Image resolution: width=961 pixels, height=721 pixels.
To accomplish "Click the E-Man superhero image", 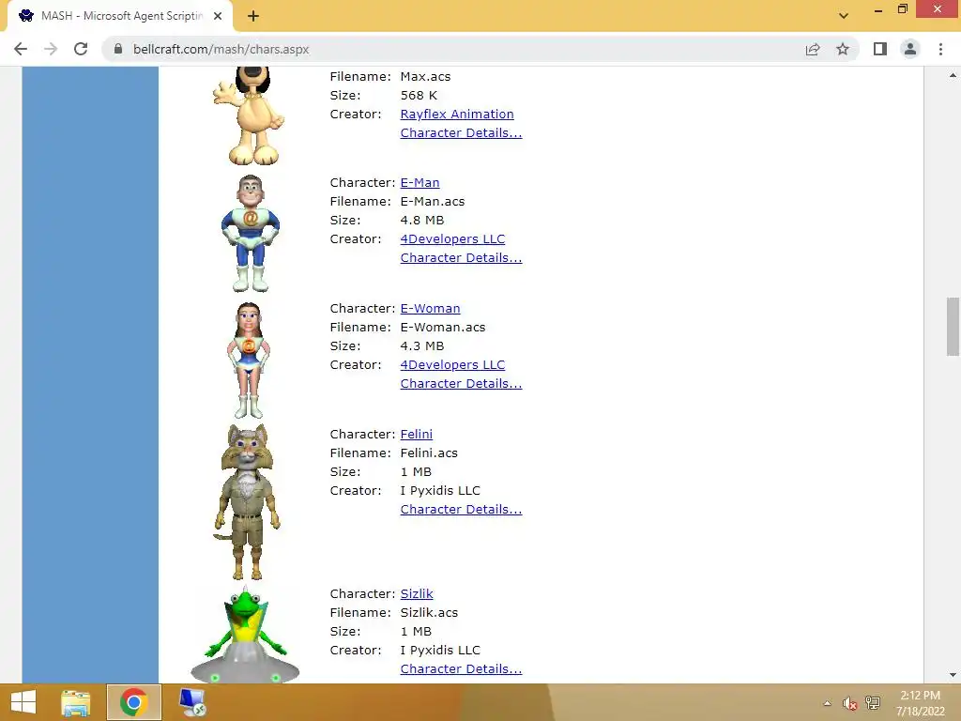I will pos(250,233).
